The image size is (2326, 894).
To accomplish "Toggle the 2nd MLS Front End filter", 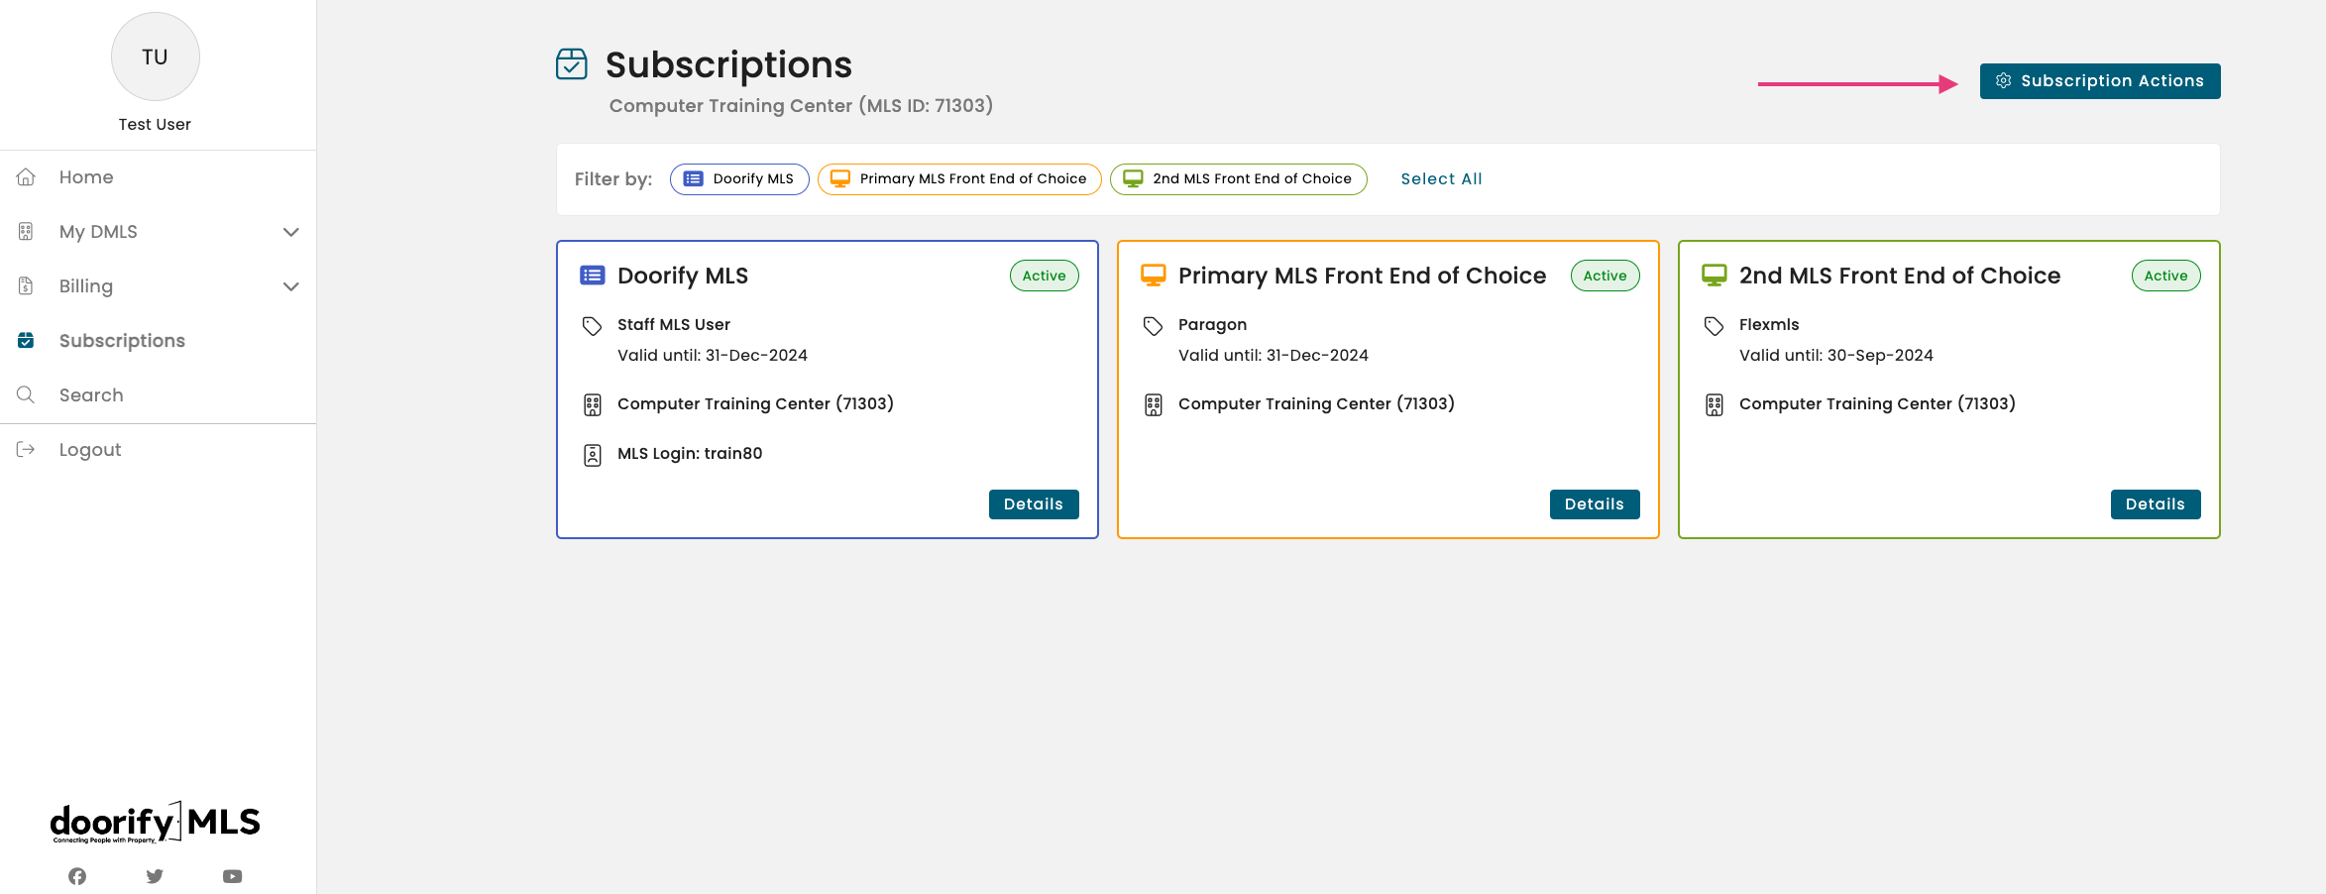I will coord(1237,178).
